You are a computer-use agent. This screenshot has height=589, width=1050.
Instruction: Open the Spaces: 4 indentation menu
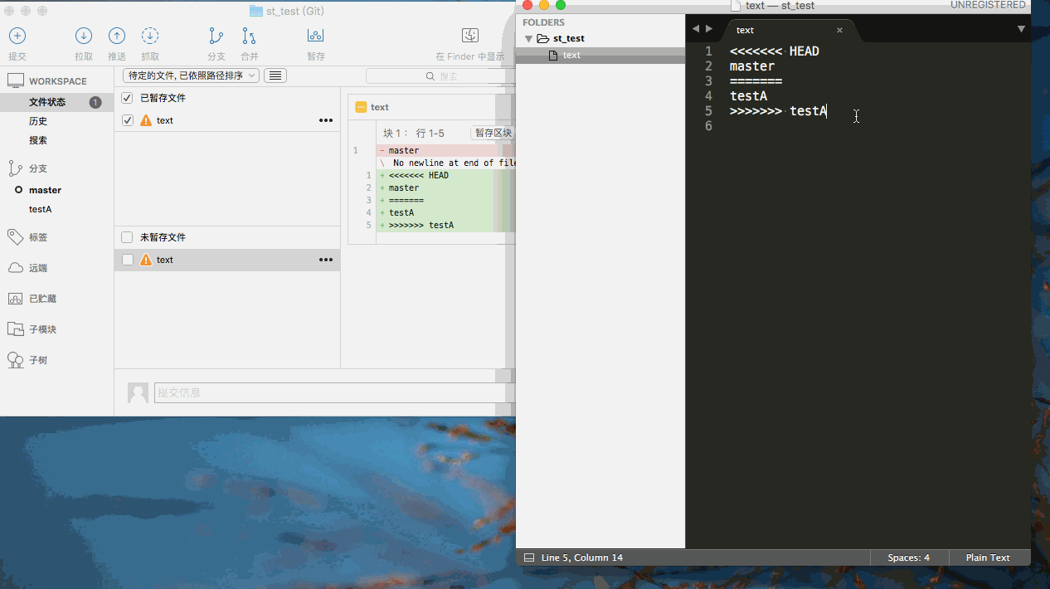(x=908, y=557)
